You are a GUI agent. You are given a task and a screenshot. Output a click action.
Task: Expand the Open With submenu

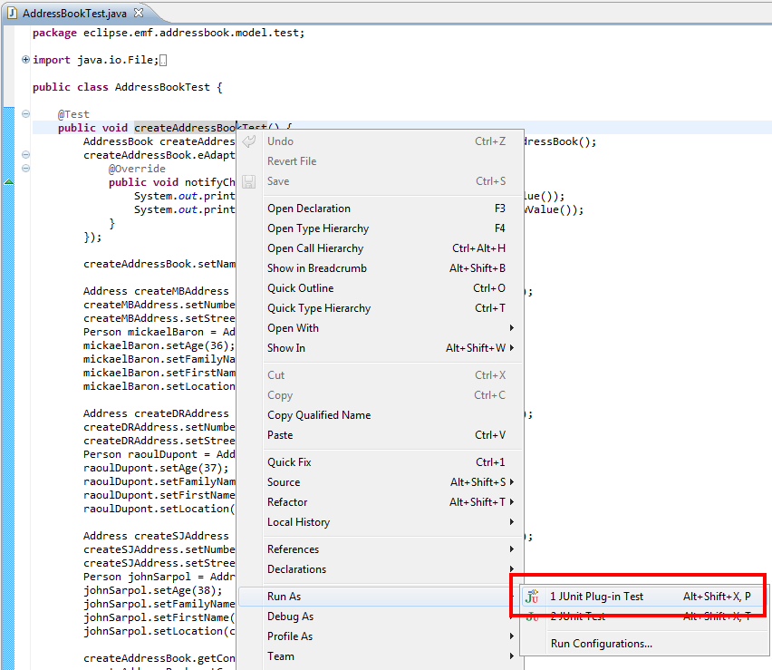(512, 328)
